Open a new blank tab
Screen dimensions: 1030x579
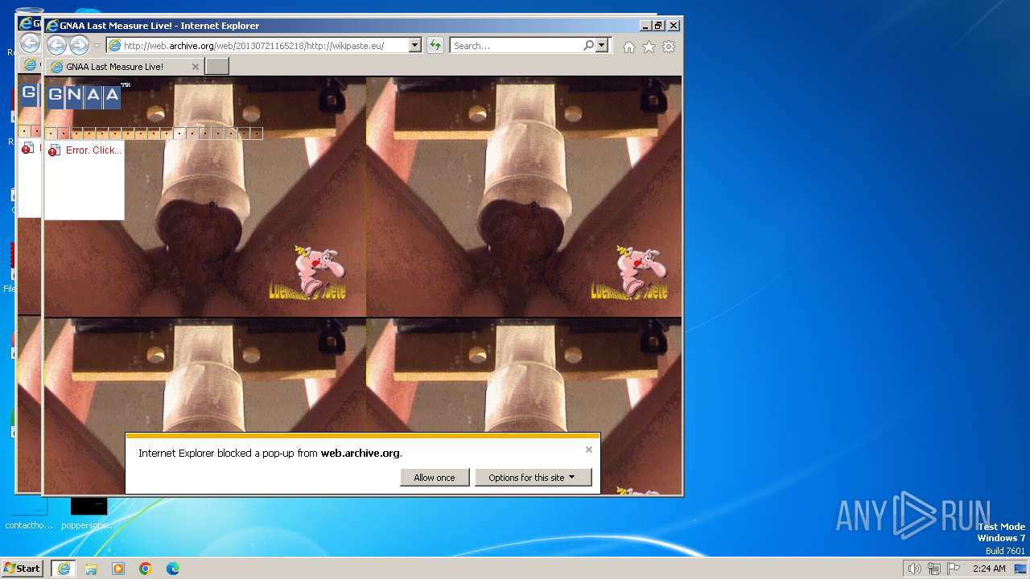(x=216, y=67)
